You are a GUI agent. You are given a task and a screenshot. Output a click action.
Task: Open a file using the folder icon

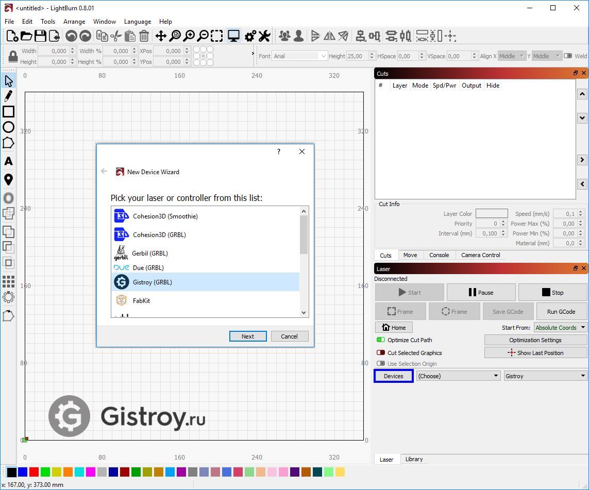coord(26,36)
